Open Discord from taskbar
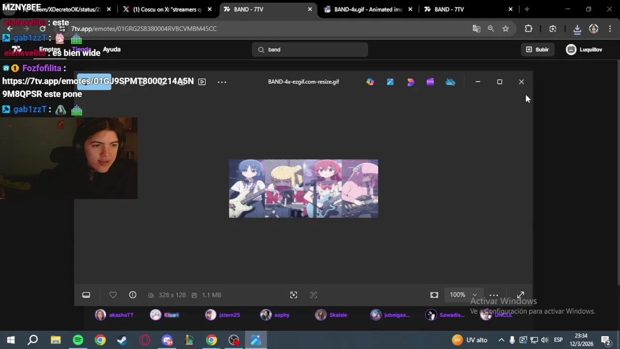Image resolution: width=620 pixels, height=349 pixels. (167, 340)
